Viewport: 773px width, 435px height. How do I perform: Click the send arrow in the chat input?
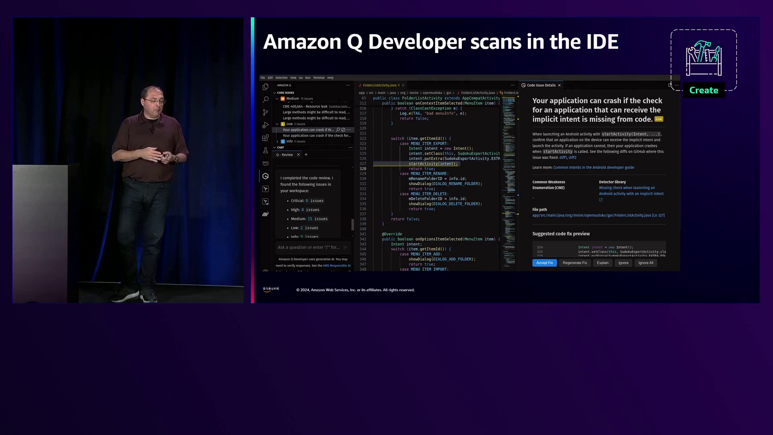pos(345,247)
